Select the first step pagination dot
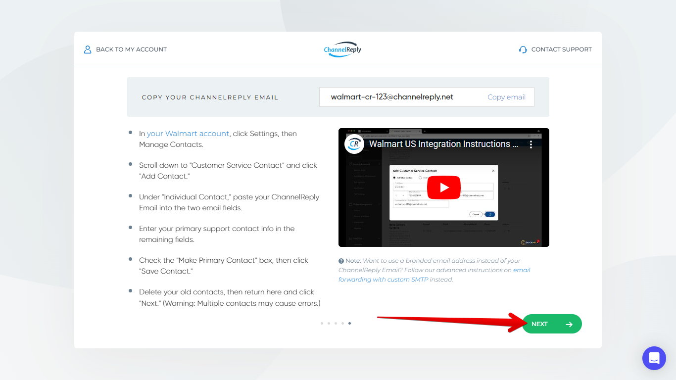 (x=322, y=323)
